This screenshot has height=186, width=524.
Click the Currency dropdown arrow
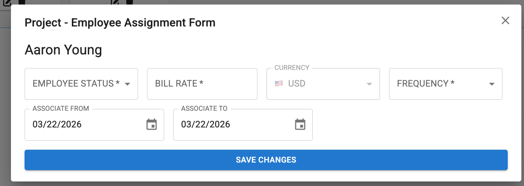click(x=369, y=84)
